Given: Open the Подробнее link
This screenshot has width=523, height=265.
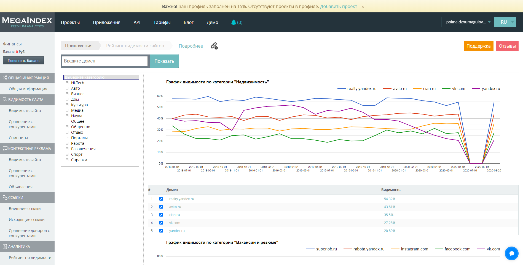Looking at the screenshot, I should 191,46.
